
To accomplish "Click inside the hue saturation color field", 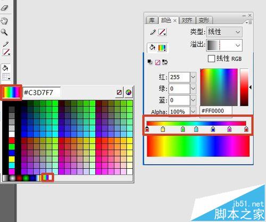I will pos(219,87).
